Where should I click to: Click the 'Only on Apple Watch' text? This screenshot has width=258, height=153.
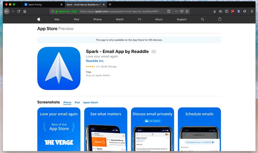[98, 76]
